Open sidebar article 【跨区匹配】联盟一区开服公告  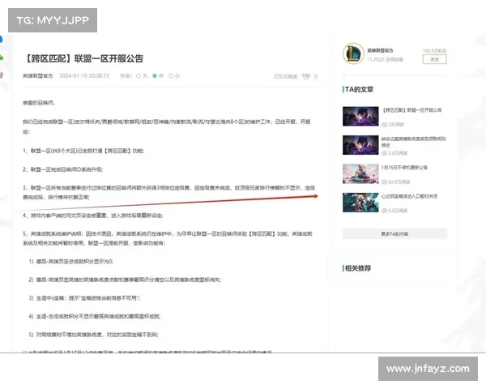point(412,110)
